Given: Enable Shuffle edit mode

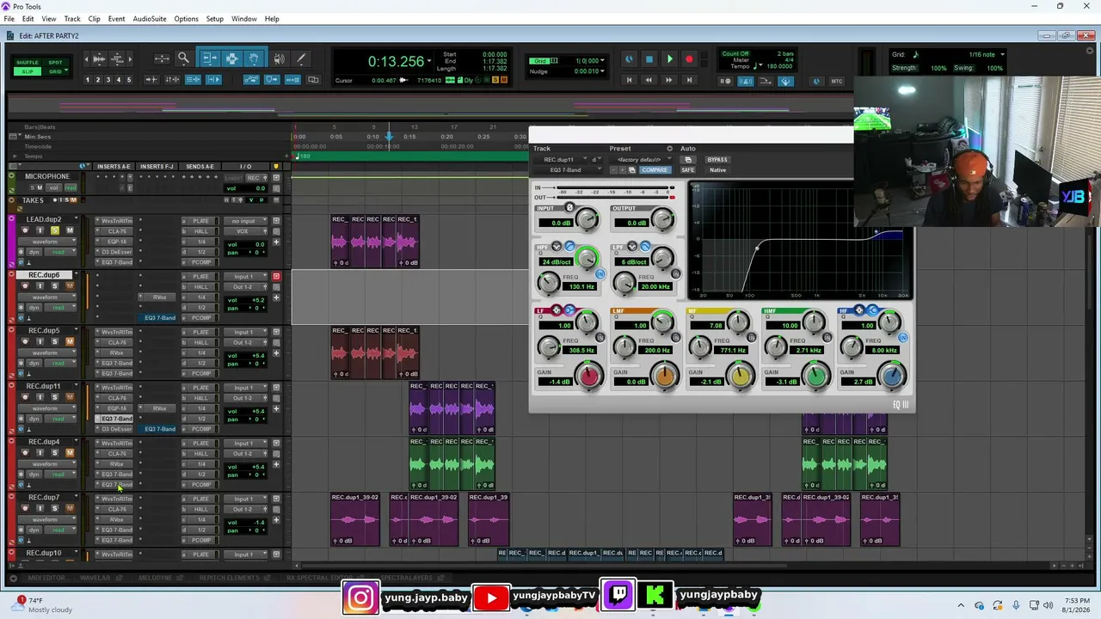Looking at the screenshot, I should coord(27,63).
